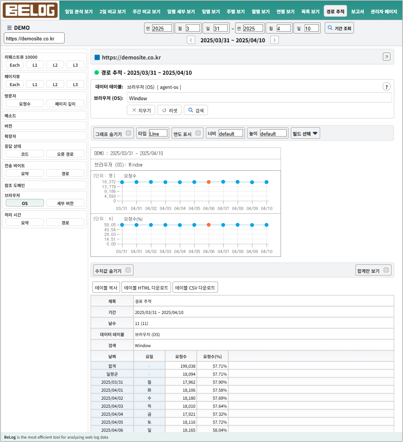The image size is (403, 442).
Task: Open the 일별 세부 보기 tab
Action: coord(181,11)
